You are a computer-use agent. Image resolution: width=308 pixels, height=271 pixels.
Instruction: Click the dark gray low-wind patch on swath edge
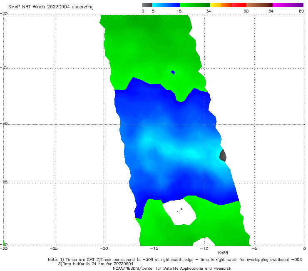223,156
